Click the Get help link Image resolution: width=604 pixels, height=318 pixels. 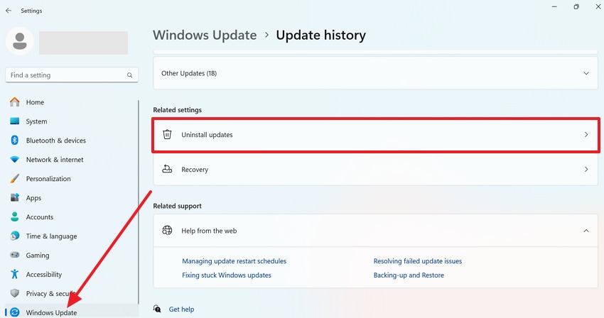tap(181, 309)
